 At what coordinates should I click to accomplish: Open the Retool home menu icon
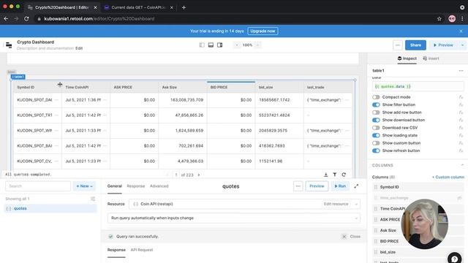click(9, 45)
